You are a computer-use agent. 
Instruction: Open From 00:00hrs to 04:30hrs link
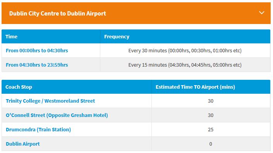tap(37, 51)
